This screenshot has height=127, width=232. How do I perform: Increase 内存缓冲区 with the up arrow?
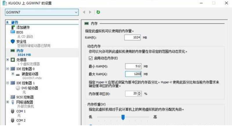click(x=139, y=92)
